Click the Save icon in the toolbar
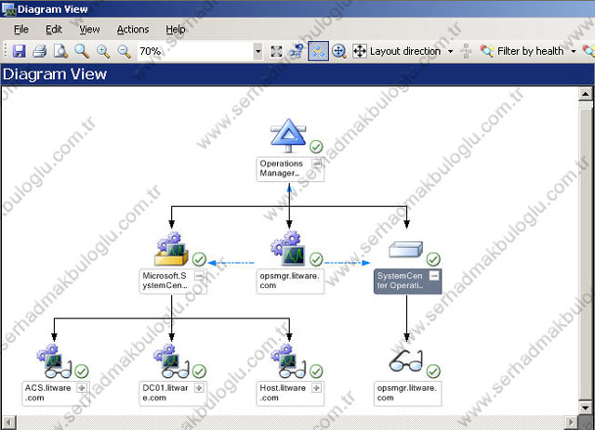This screenshot has width=595, height=430. click(x=19, y=52)
